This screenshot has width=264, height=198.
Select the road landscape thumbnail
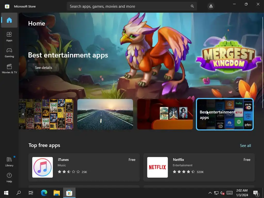tap(105, 114)
